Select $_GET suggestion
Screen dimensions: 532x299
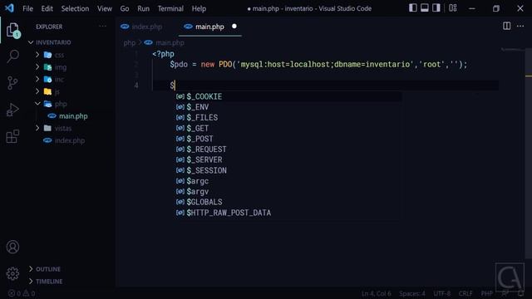288,128
